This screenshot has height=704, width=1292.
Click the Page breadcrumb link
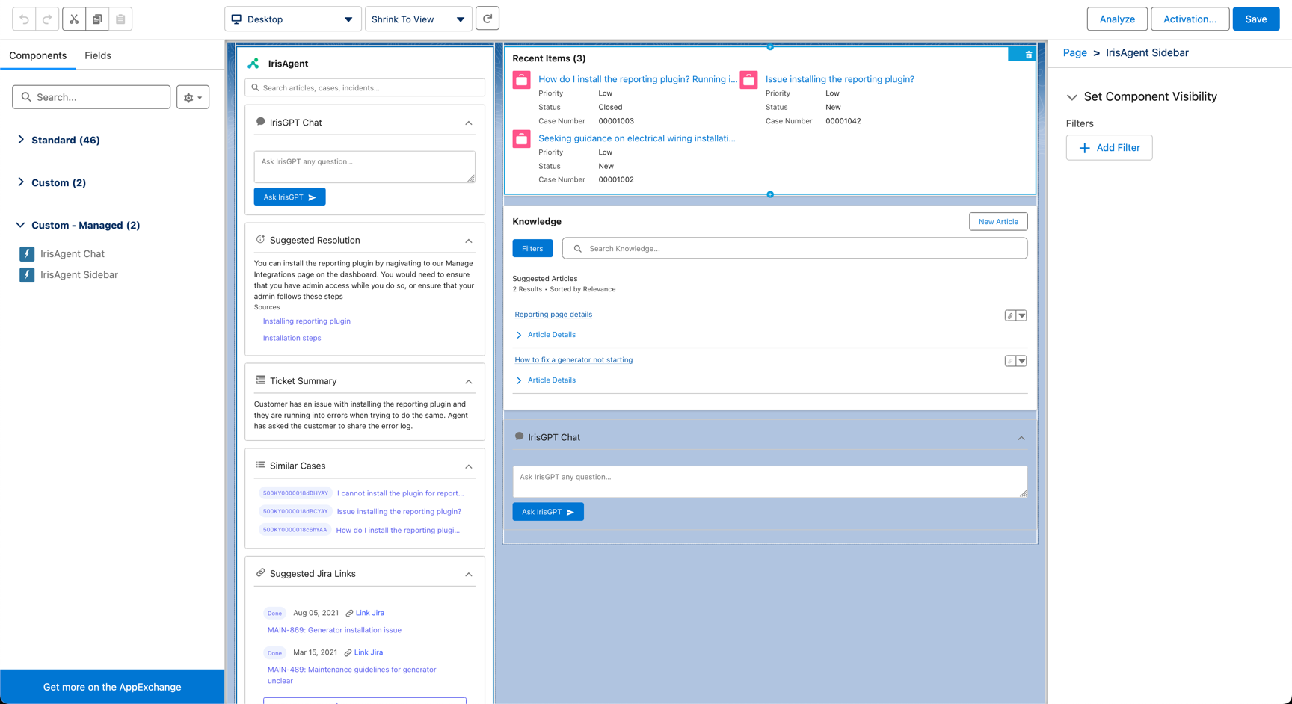(1074, 53)
